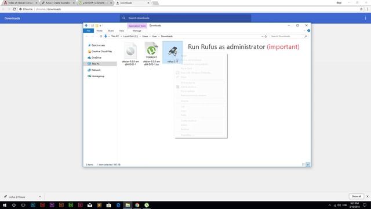
Task: Go forward in File Explorer
Action: tap(93, 36)
